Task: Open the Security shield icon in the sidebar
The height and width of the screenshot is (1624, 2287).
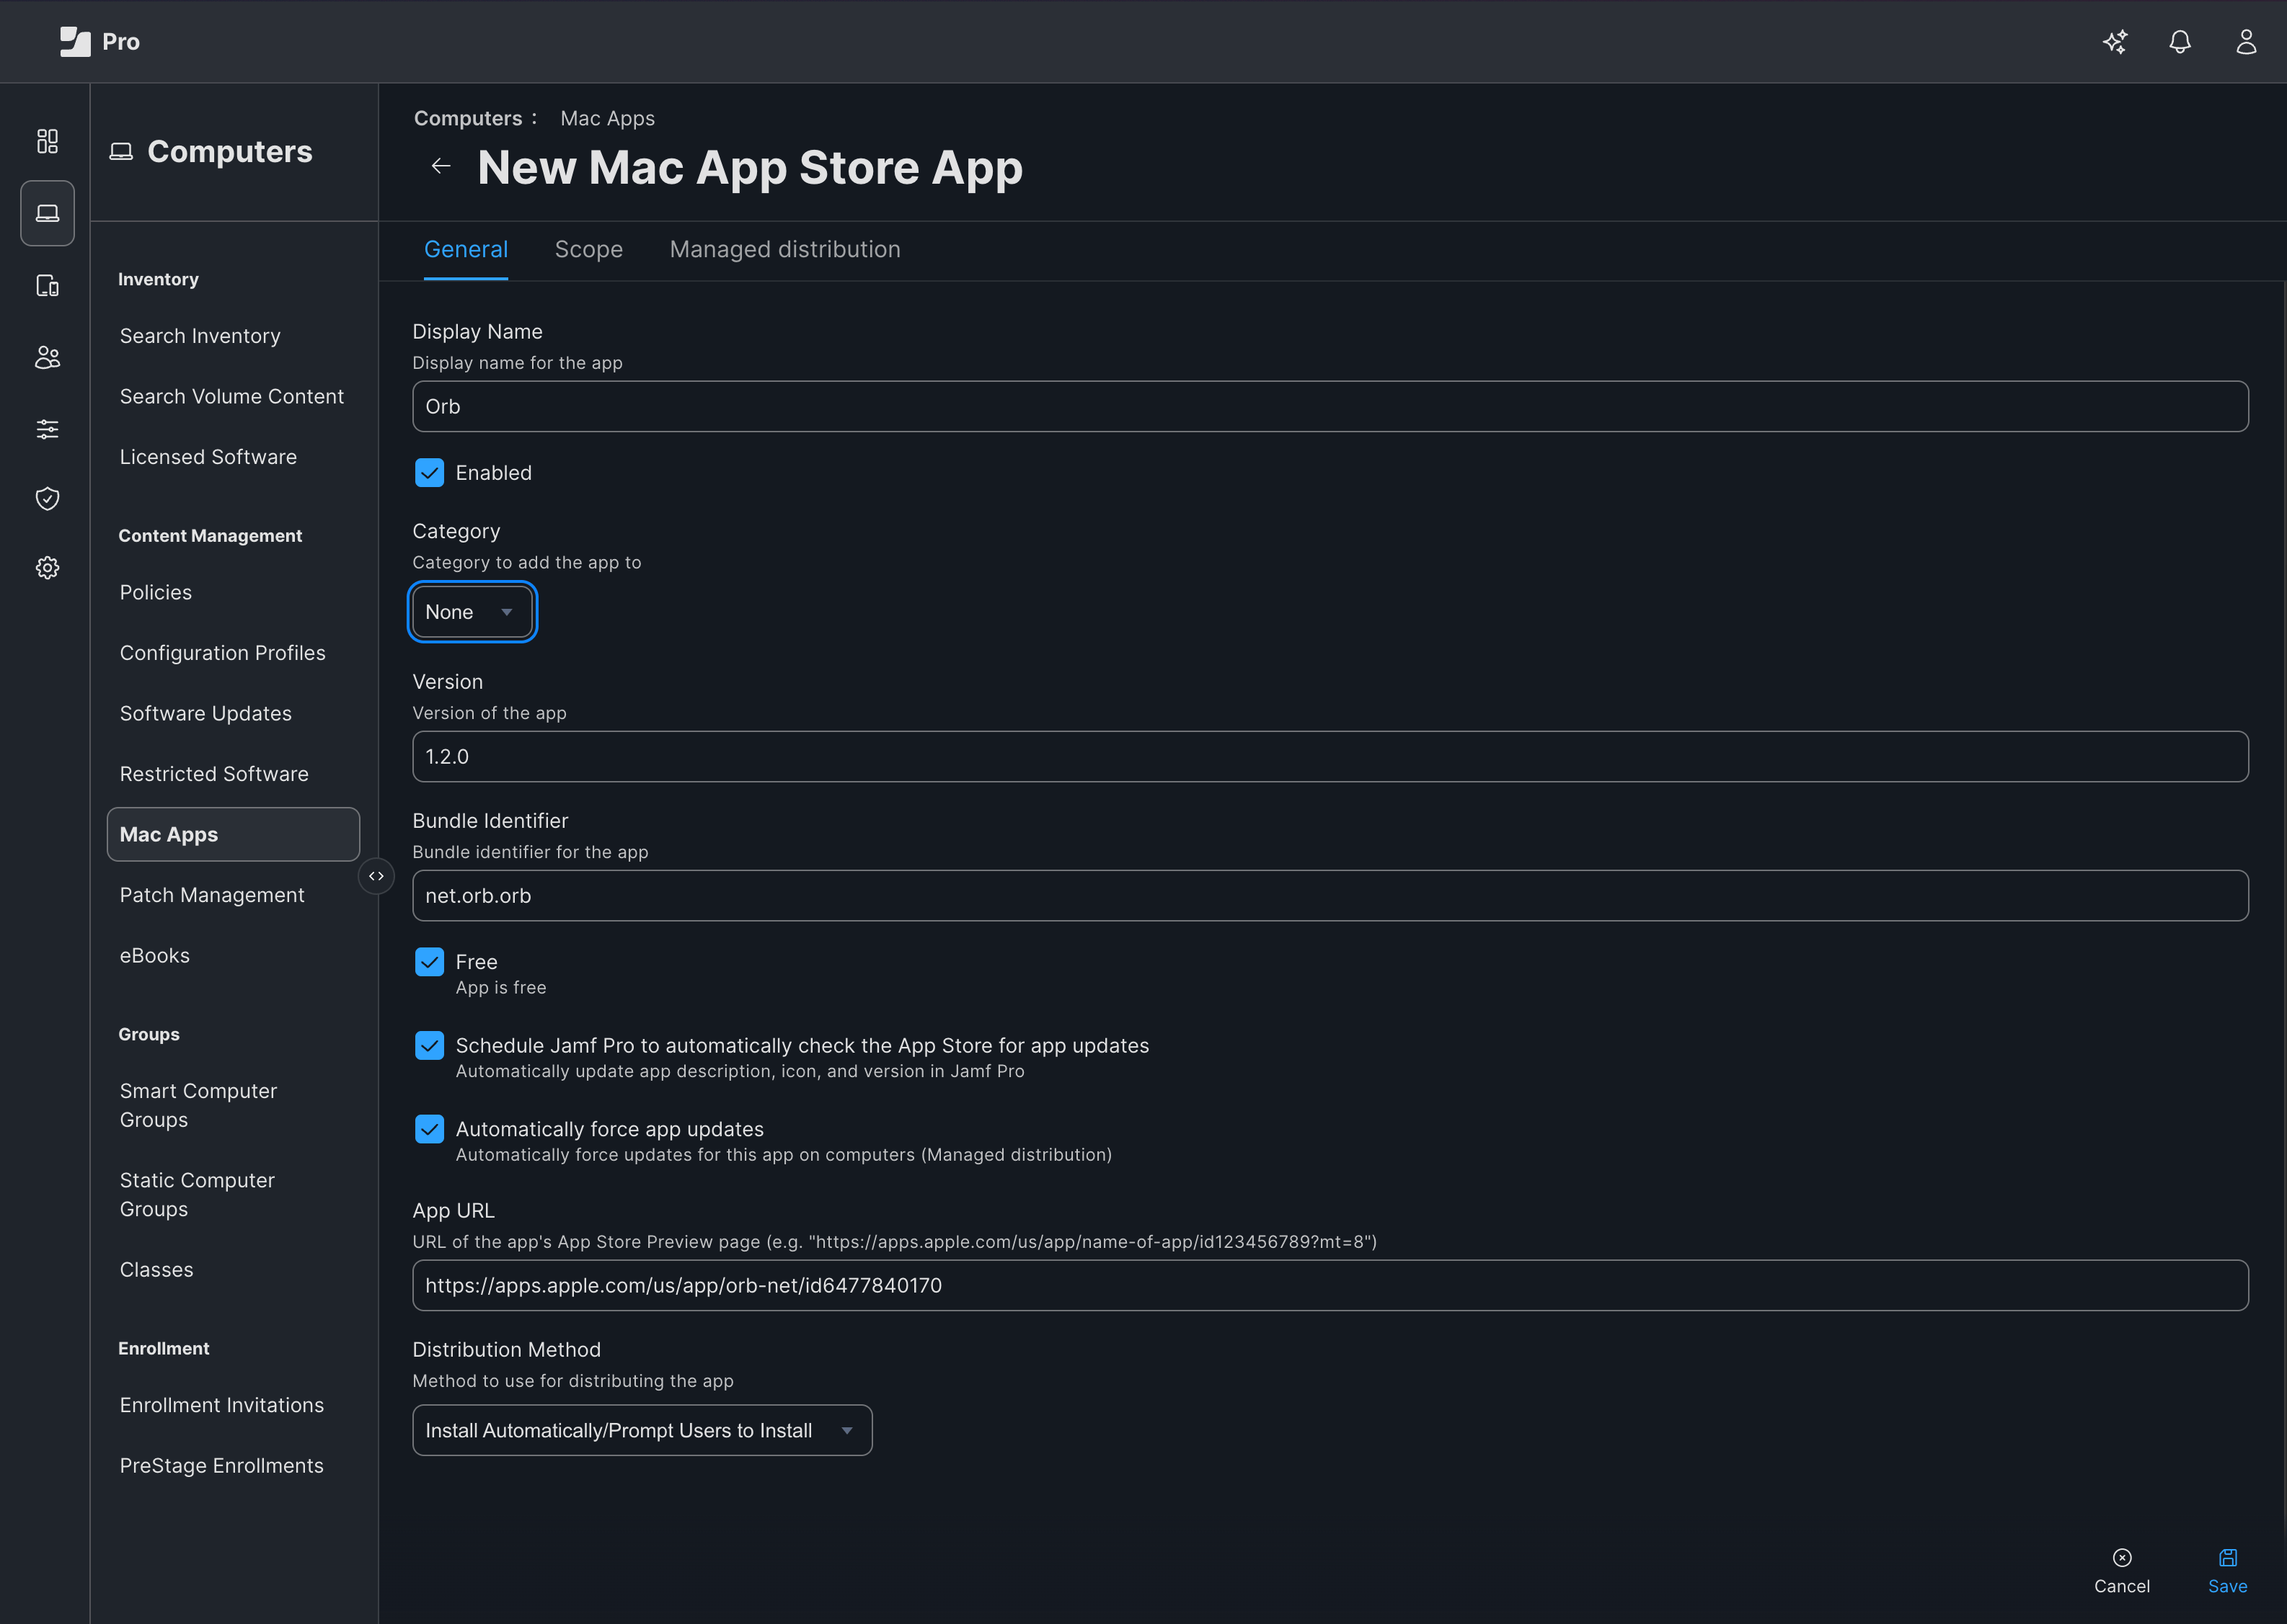Action: point(47,498)
